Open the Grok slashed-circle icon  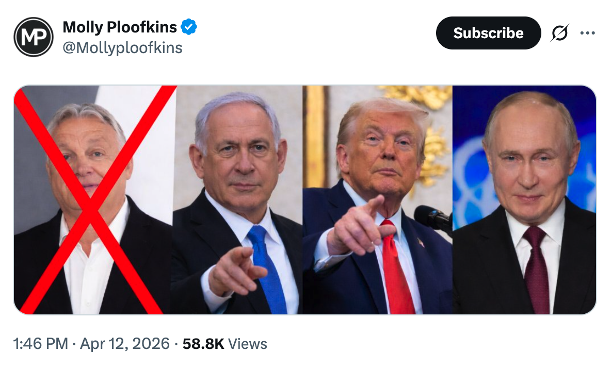point(559,33)
